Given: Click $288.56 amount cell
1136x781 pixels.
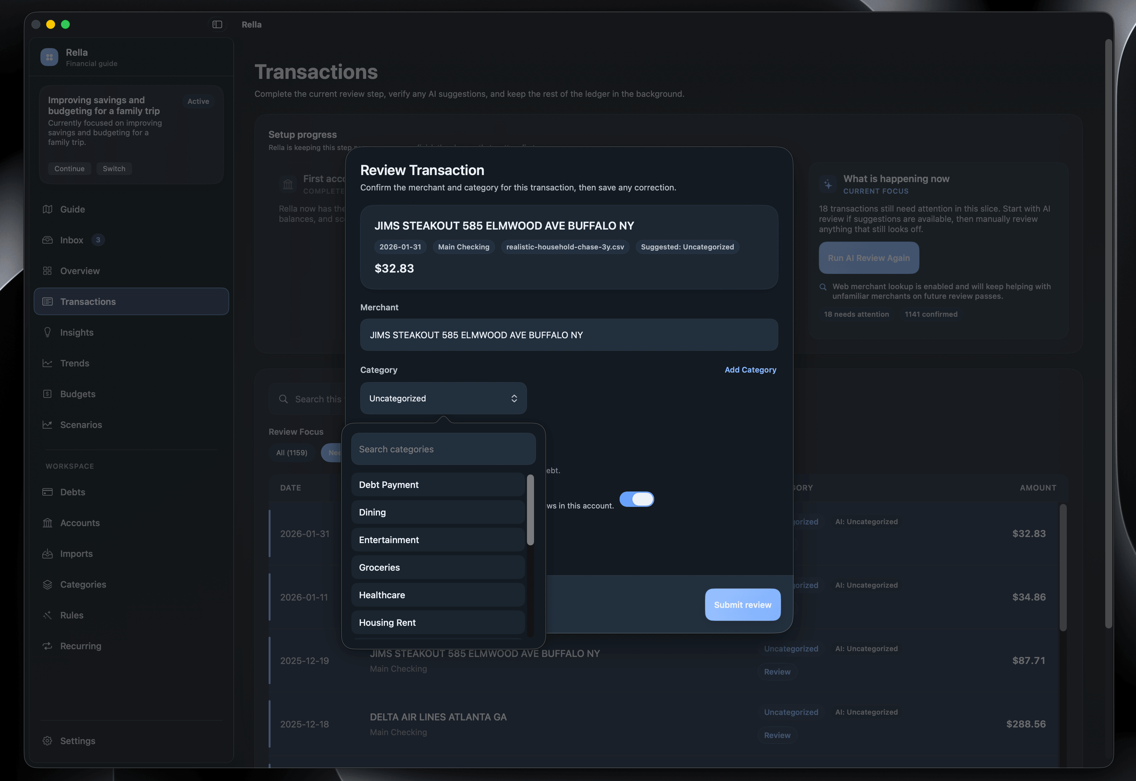Looking at the screenshot, I should coord(1026,724).
